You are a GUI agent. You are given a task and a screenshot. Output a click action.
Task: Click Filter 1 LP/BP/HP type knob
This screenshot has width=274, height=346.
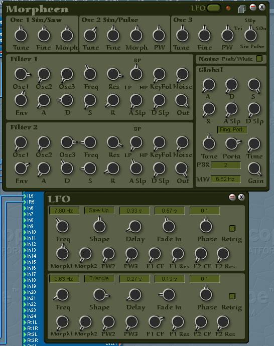136,74
